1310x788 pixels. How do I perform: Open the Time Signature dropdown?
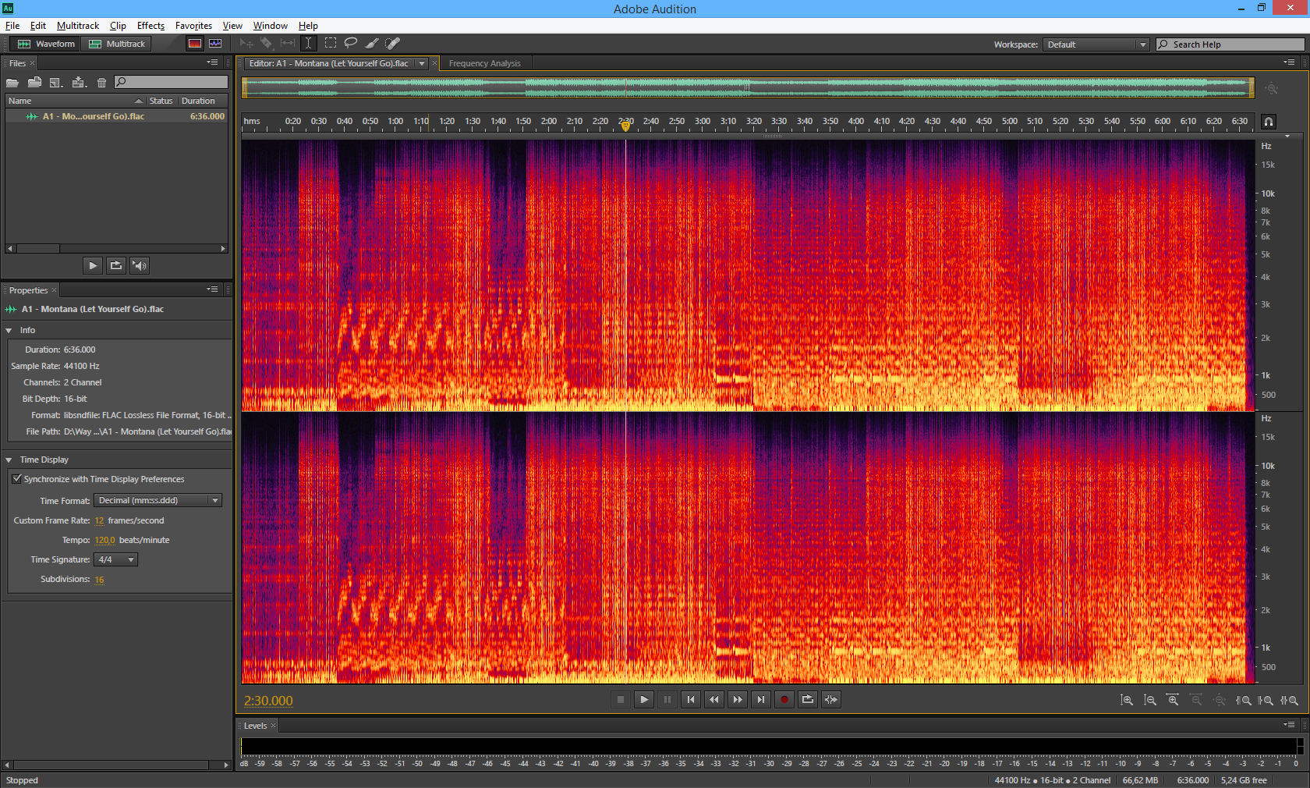(x=115, y=559)
